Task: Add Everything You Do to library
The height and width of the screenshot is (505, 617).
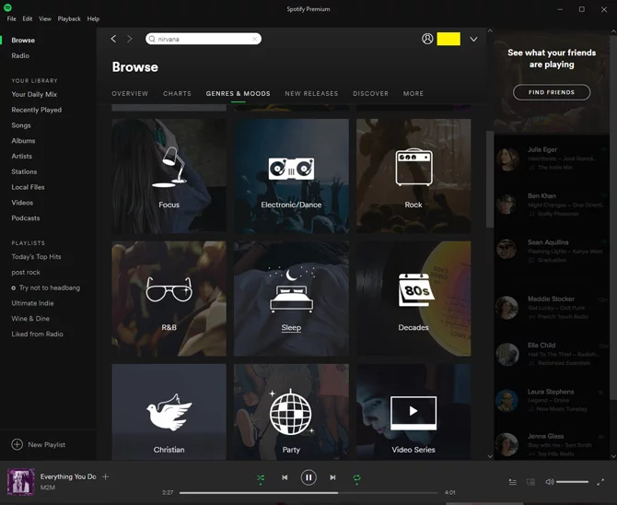Action: point(106,476)
